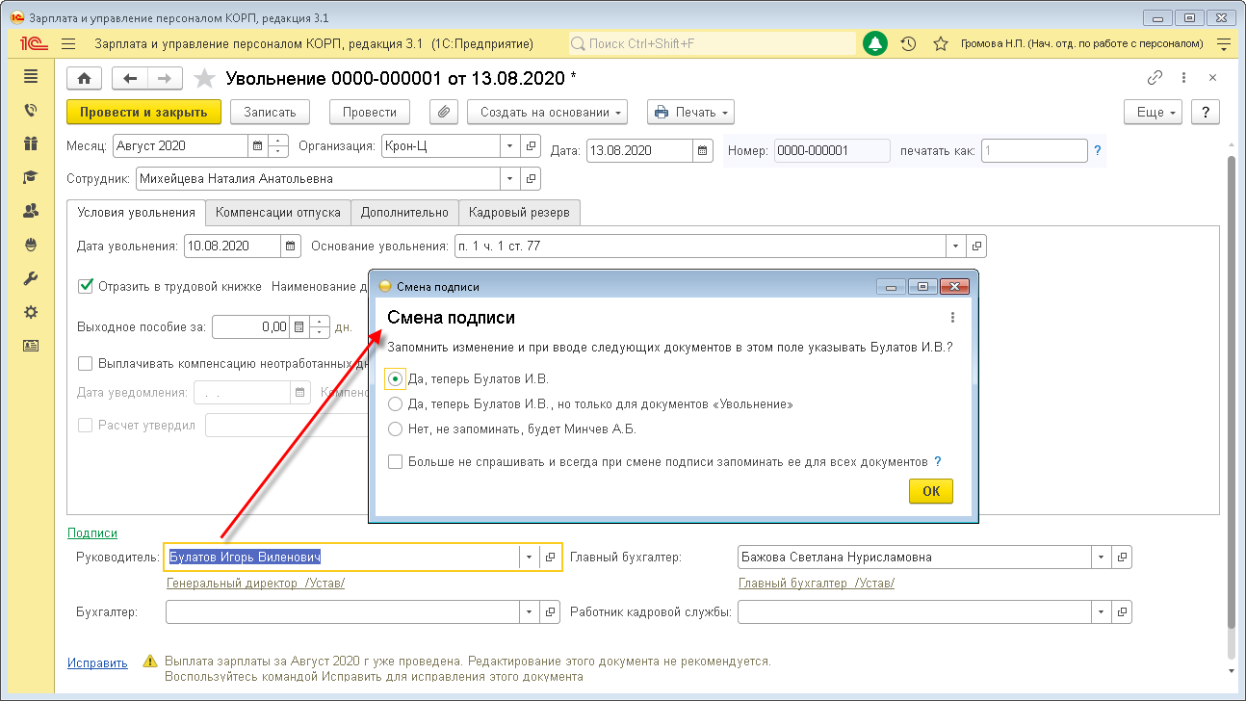Switch to the Компенсации отпуска tab
1246x701 pixels.
pyautogui.click(x=278, y=213)
